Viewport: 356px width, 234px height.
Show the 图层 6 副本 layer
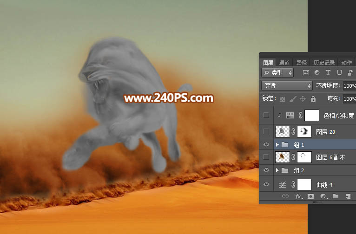coord(266,157)
